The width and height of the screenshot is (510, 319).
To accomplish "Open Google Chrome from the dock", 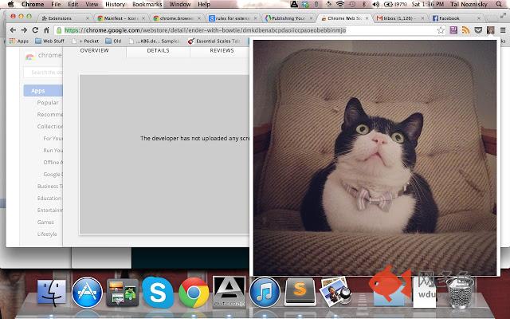I will pos(194,293).
